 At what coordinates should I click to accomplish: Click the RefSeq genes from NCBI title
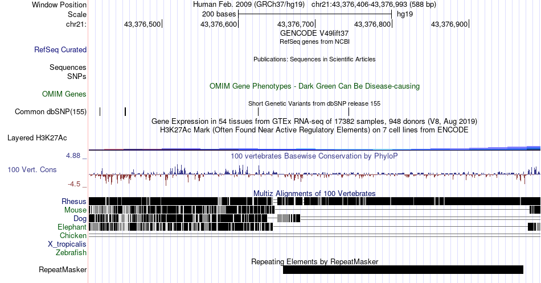(x=314, y=41)
